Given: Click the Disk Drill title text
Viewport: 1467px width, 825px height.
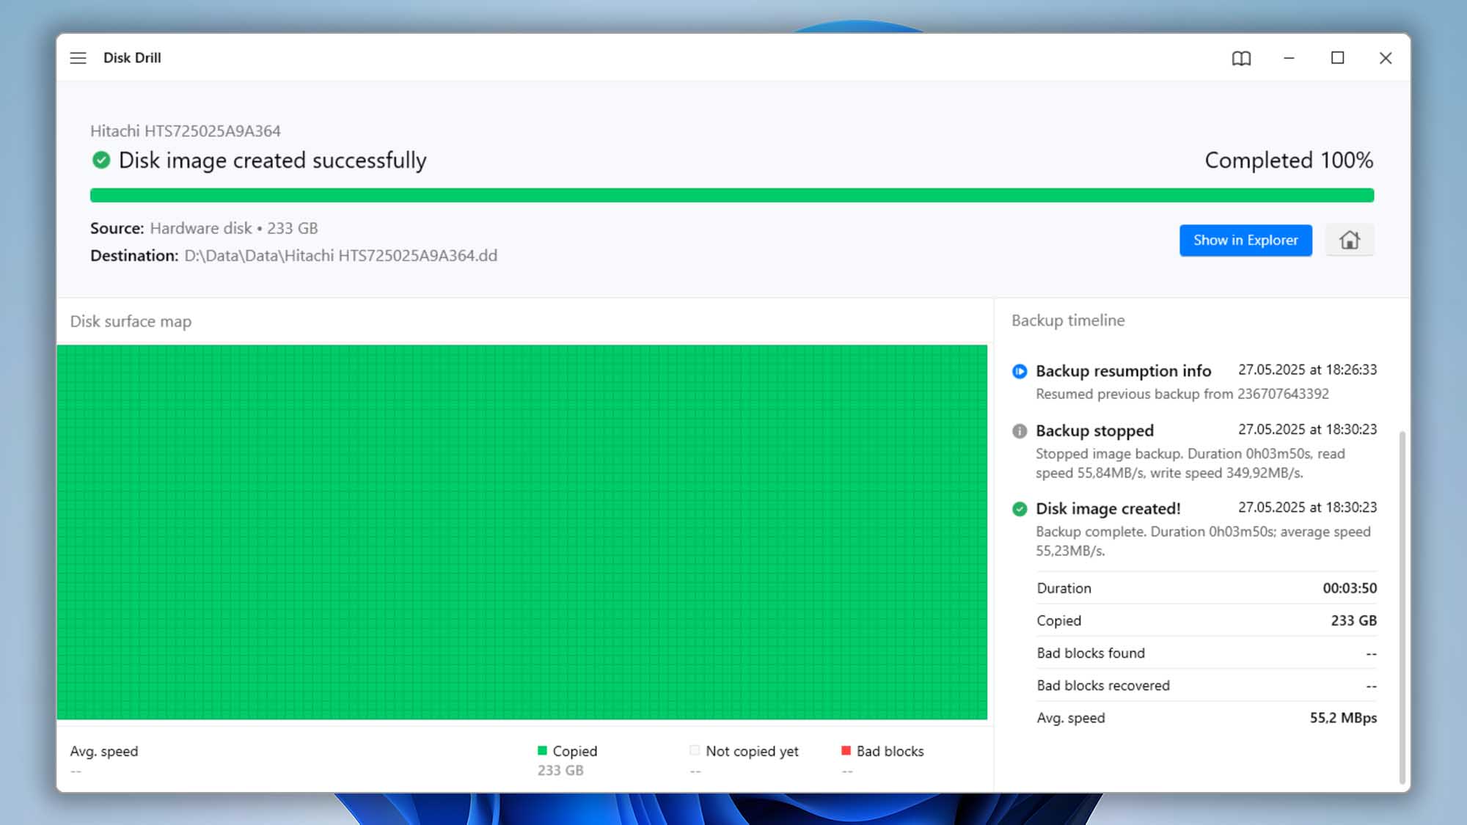Looking at the screenshot, I should [132, 58].
